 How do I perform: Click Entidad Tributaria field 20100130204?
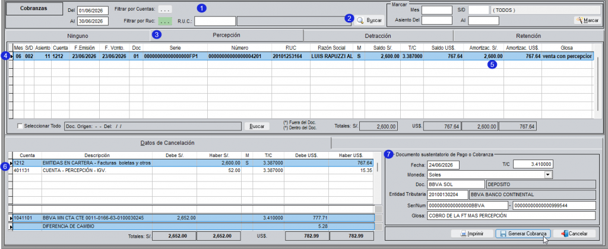point(448,194)
